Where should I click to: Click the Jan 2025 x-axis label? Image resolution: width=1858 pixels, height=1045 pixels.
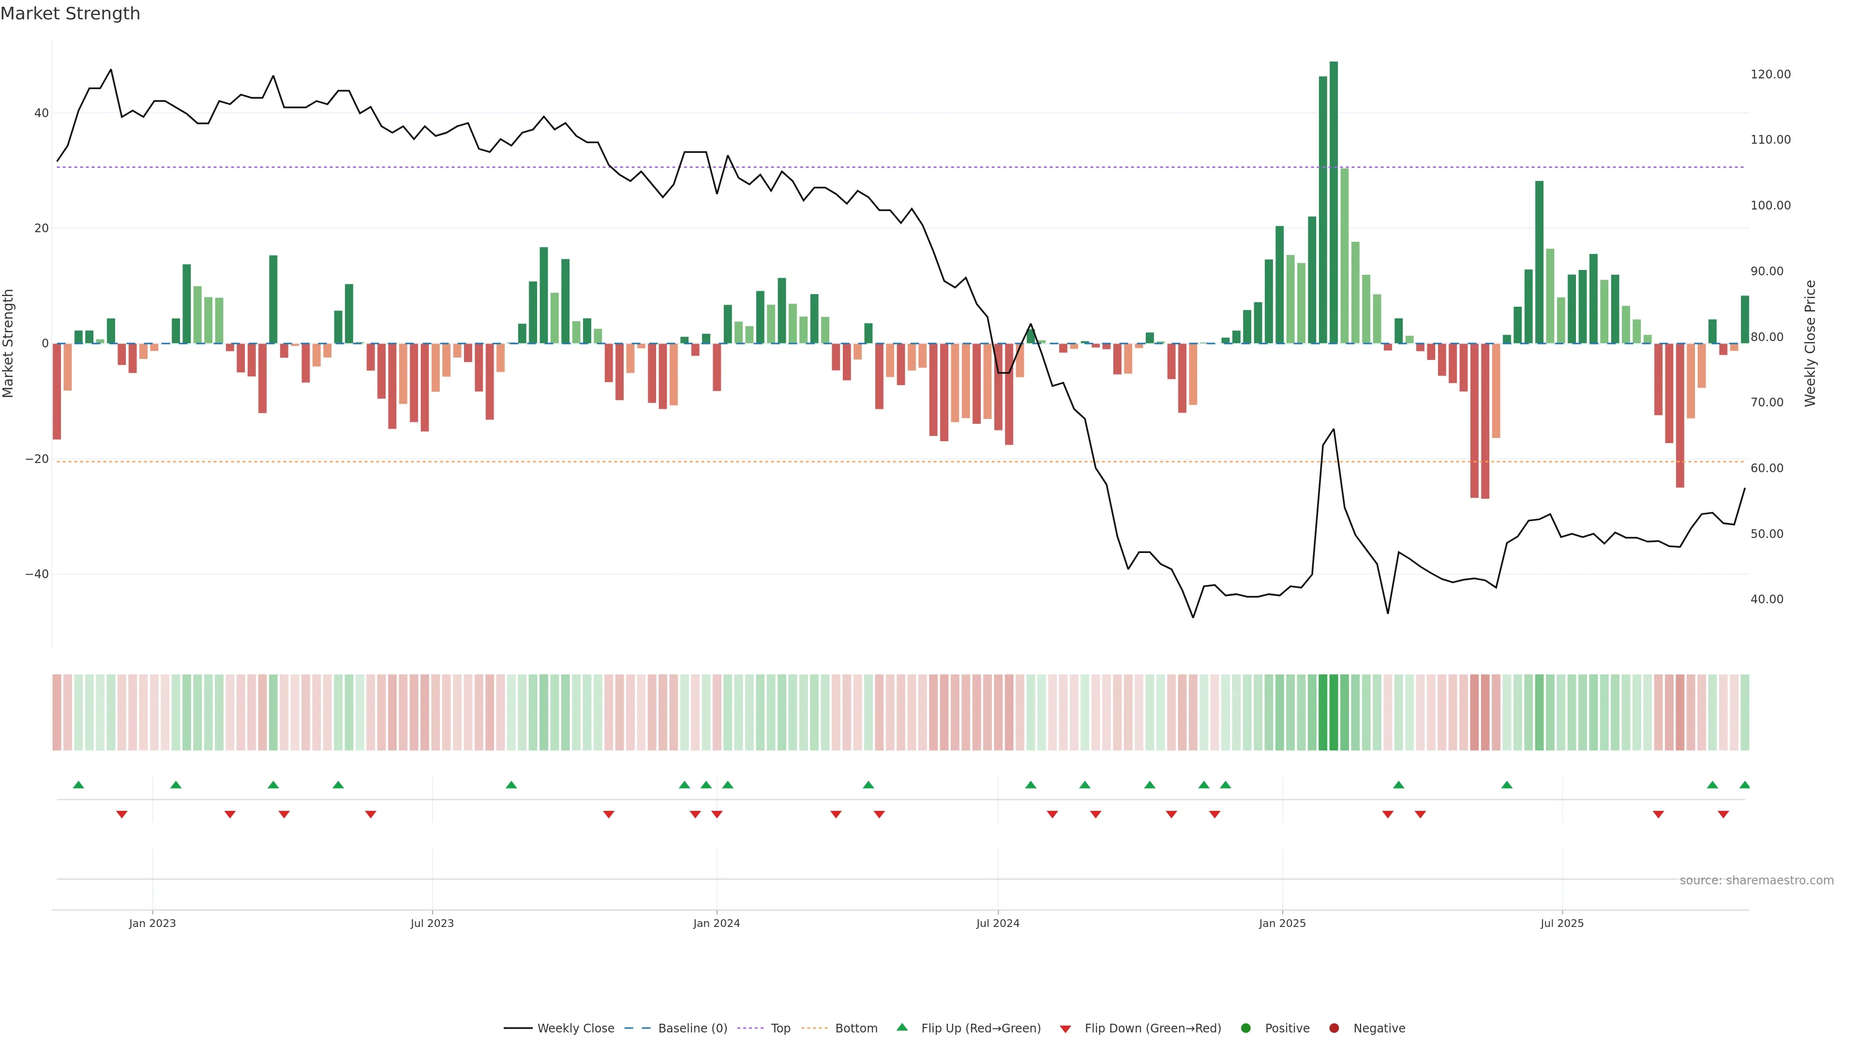[1282, 923]
